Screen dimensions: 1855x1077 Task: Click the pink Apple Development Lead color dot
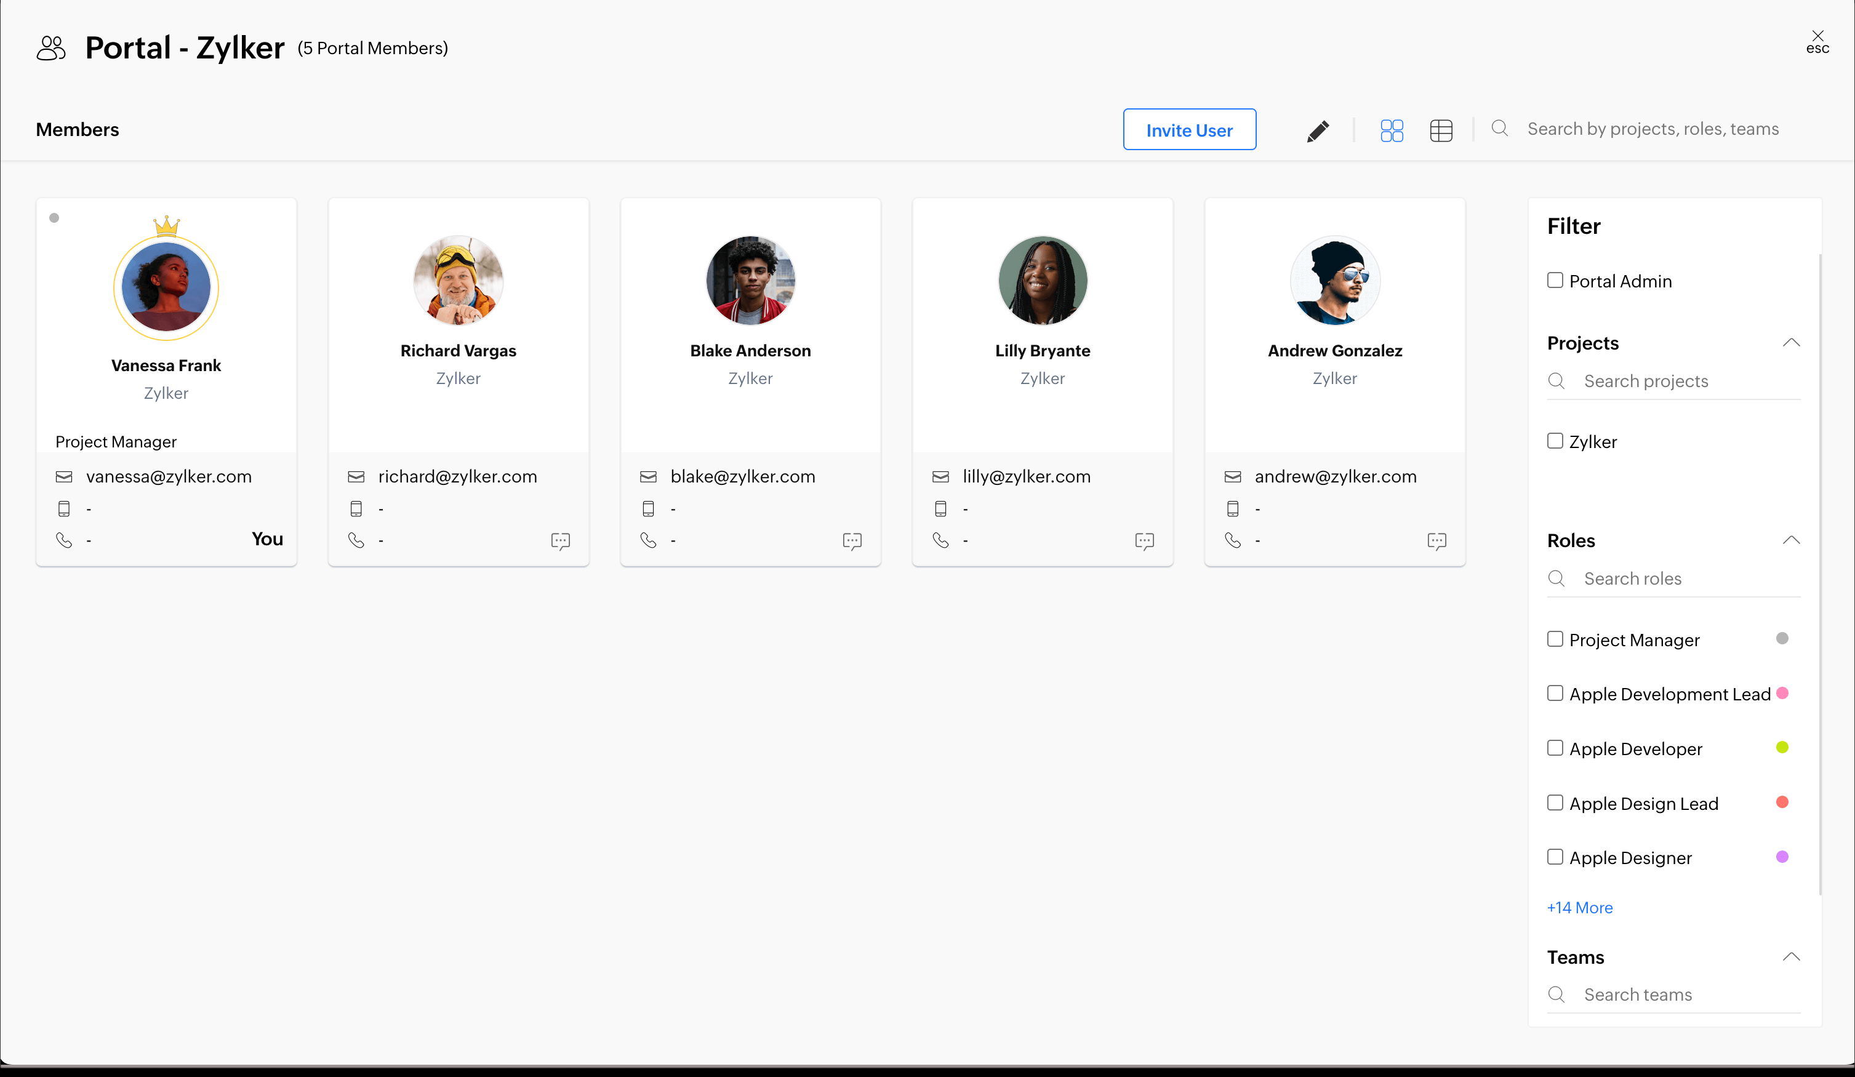point(1782,693)
